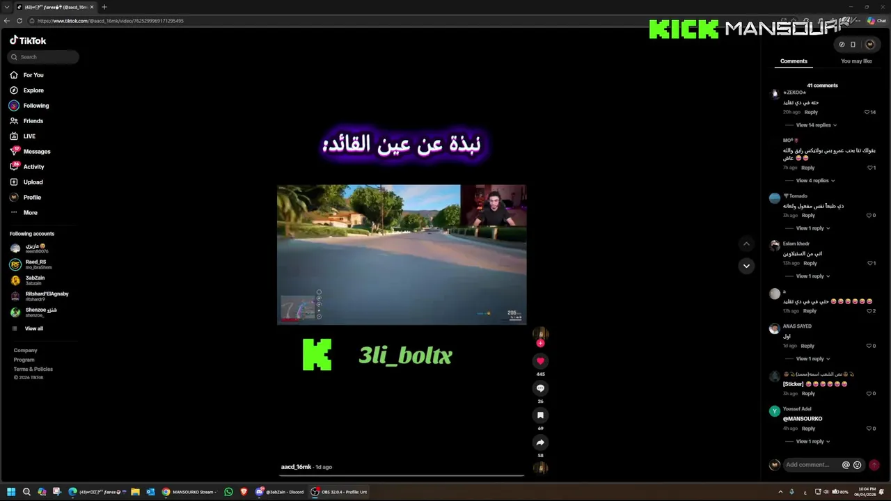Open the sound disc below share
891x501 pixels.
540,468
